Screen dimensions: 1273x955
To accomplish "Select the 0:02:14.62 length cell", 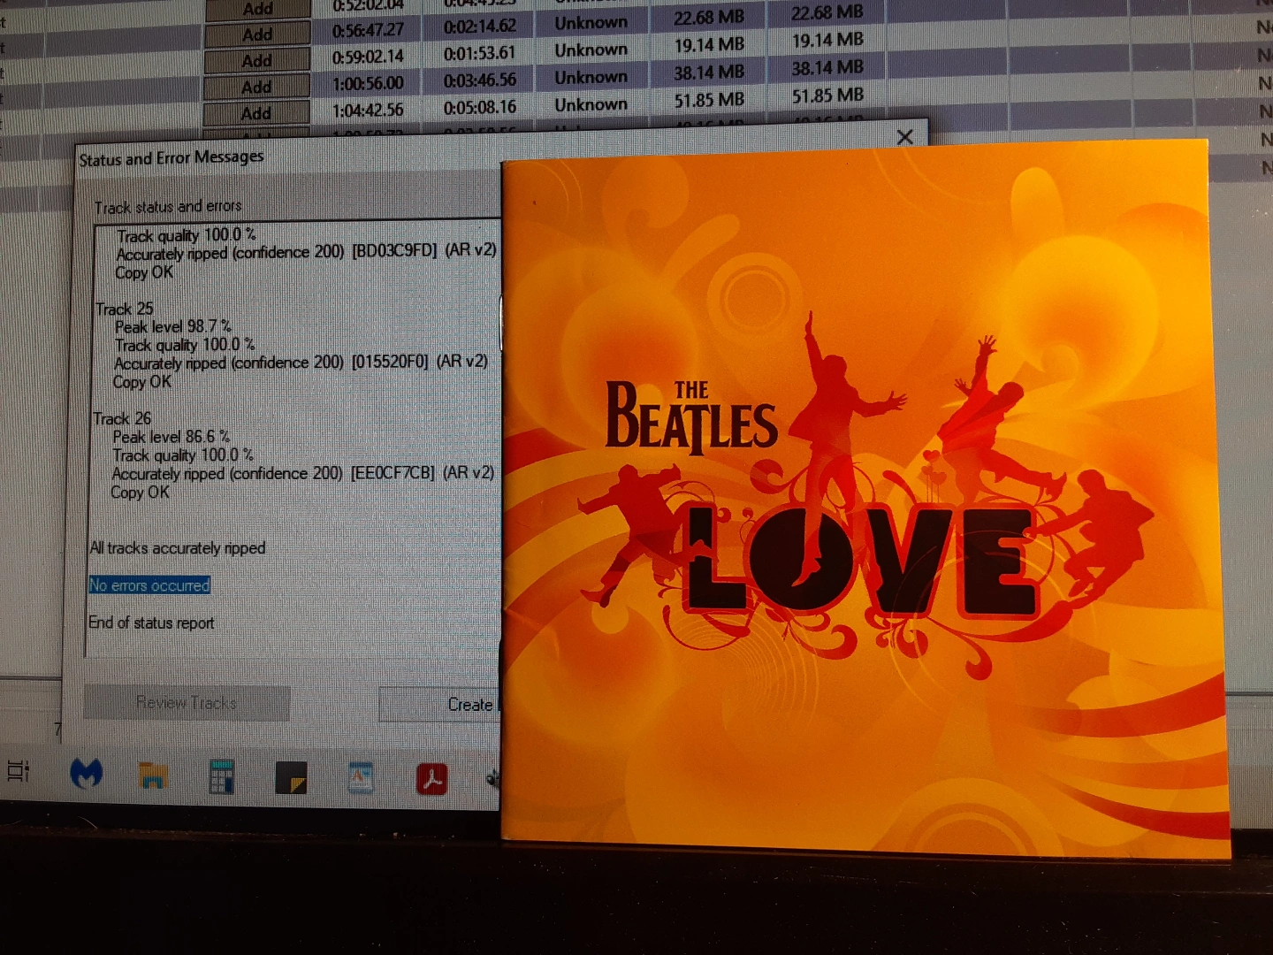I will pyautogui.click(x=480, y=27).
